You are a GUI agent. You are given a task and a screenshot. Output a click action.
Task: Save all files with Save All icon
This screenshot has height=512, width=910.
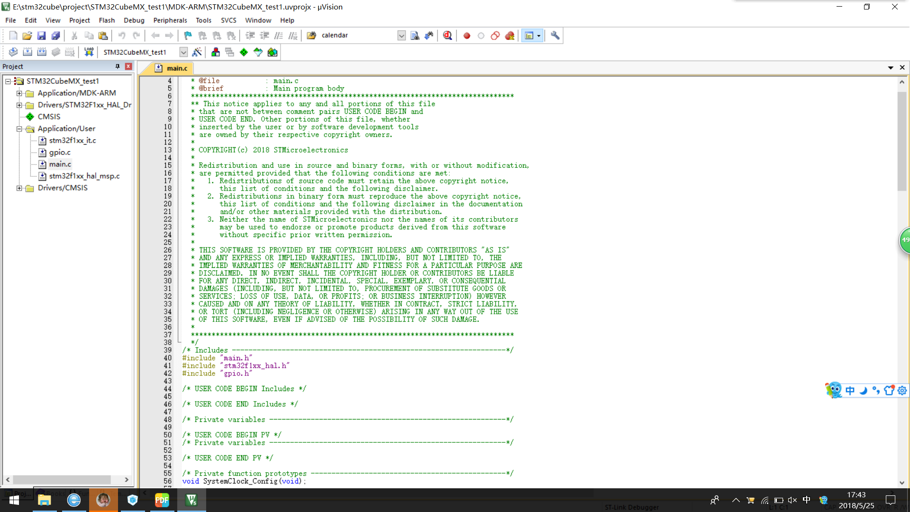[55, 36]
